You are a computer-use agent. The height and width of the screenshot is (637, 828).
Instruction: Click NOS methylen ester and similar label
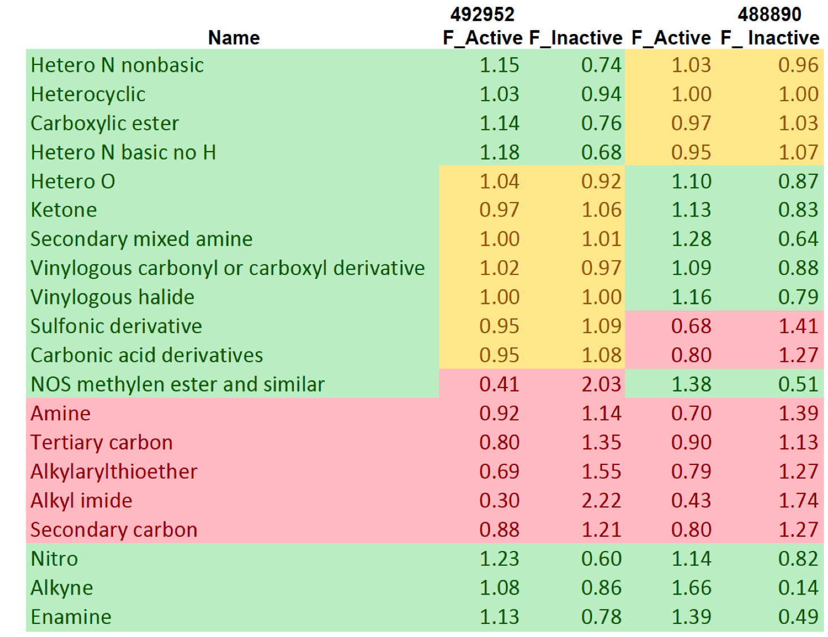[x=178, y=385]
